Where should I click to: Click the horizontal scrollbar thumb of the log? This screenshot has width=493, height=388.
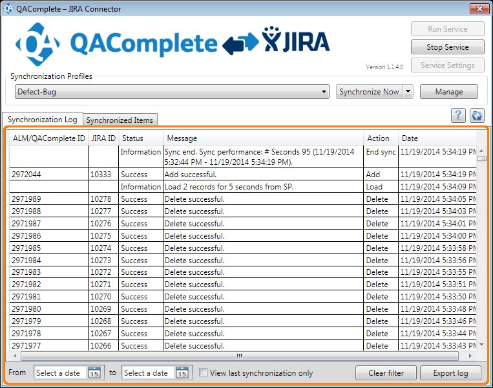pos(240,356)
